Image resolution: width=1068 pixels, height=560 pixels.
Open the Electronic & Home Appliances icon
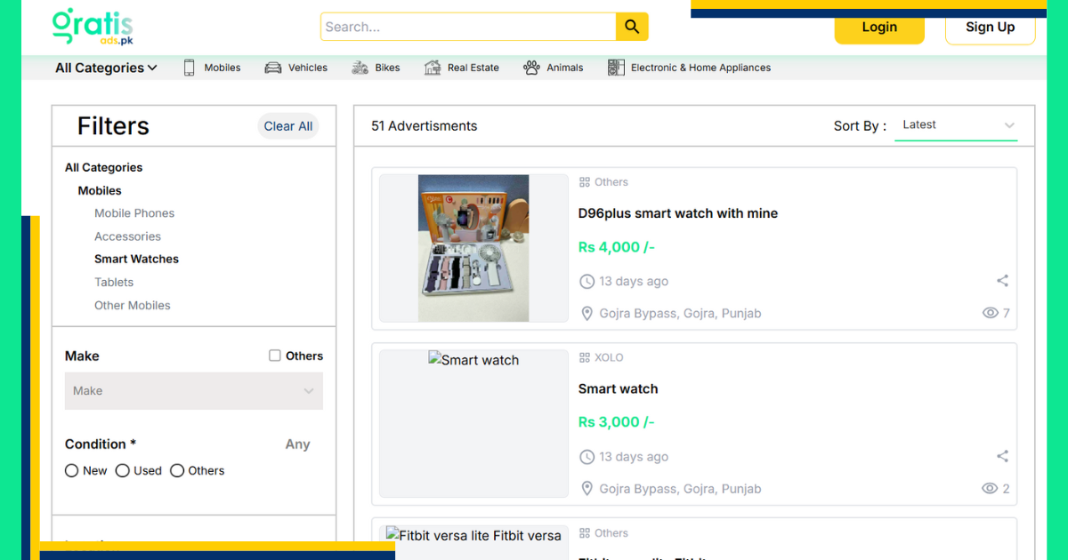click(x=616, y=68)
